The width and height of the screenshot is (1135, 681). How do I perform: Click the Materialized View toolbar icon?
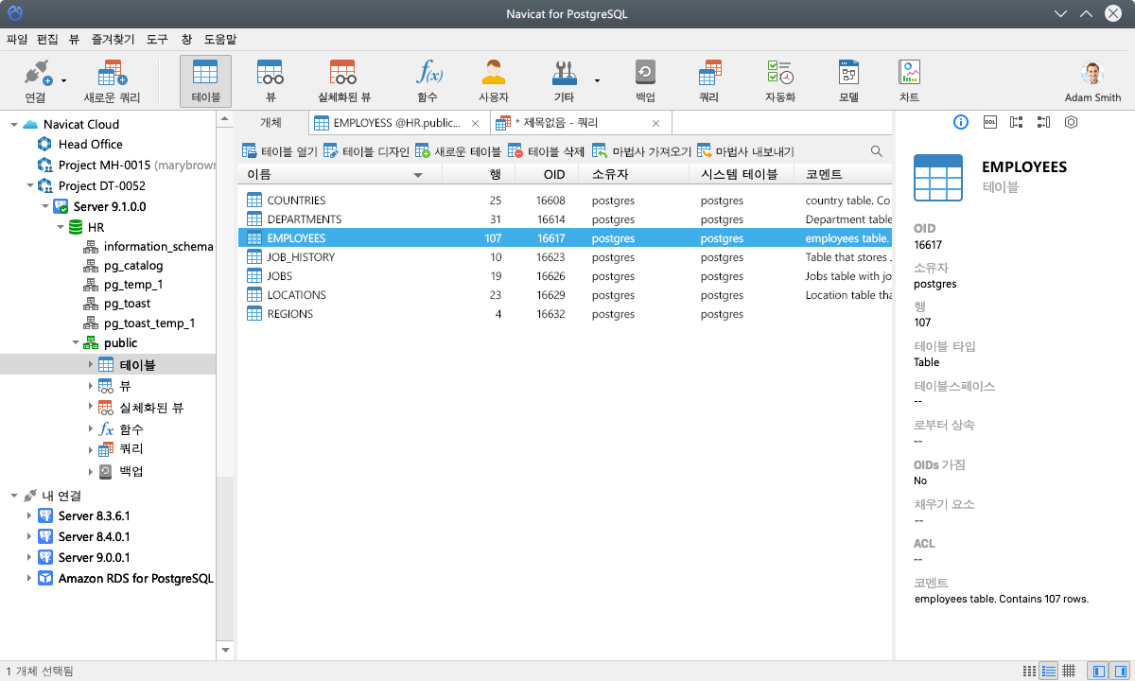(x=343, y=80)
